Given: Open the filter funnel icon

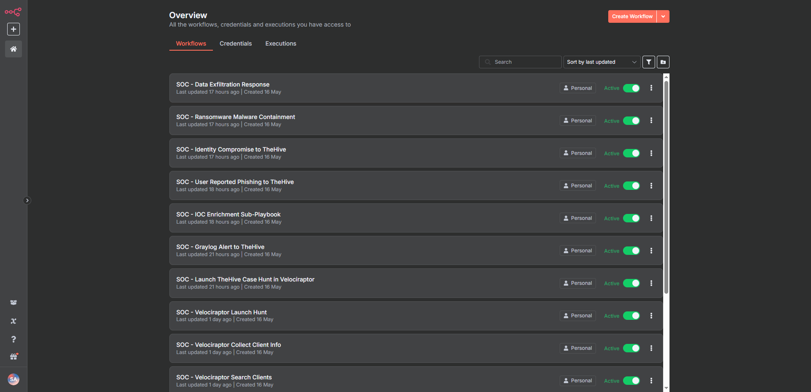Looking at the screenshot, I should [x=649, y=62].
